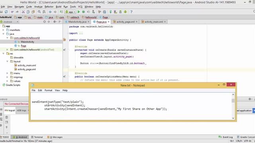The width and height of the screenshot is (255, 143).
Task: Expand the mipmap folder
Action: click(x=7, y=77)
